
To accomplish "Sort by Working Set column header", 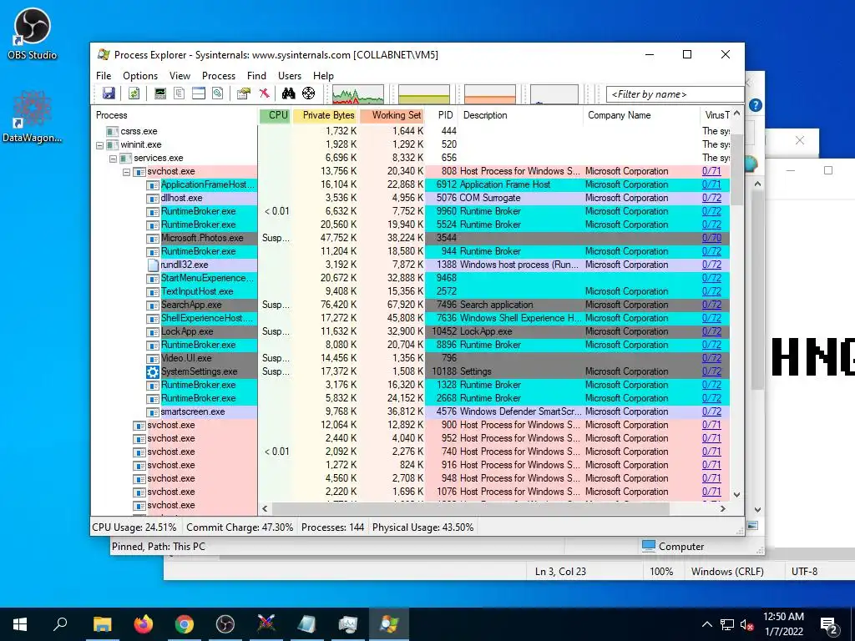I will tap(392, 115).
